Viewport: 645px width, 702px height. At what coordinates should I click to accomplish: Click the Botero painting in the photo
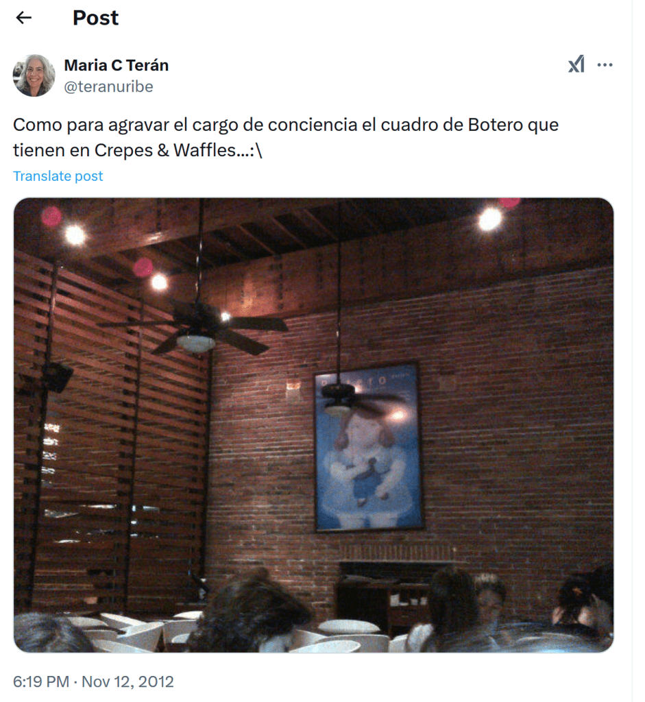[x=369, y=447]
